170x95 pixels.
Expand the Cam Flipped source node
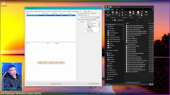pyautogui.click(x=86, y=29)
